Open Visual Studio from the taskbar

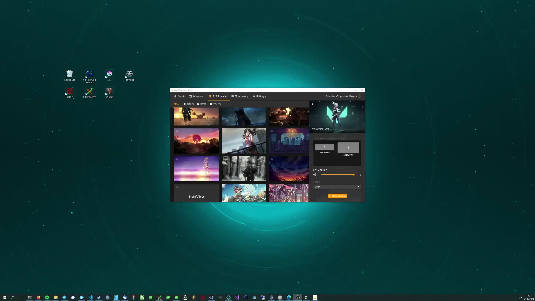tap(237, 297)
